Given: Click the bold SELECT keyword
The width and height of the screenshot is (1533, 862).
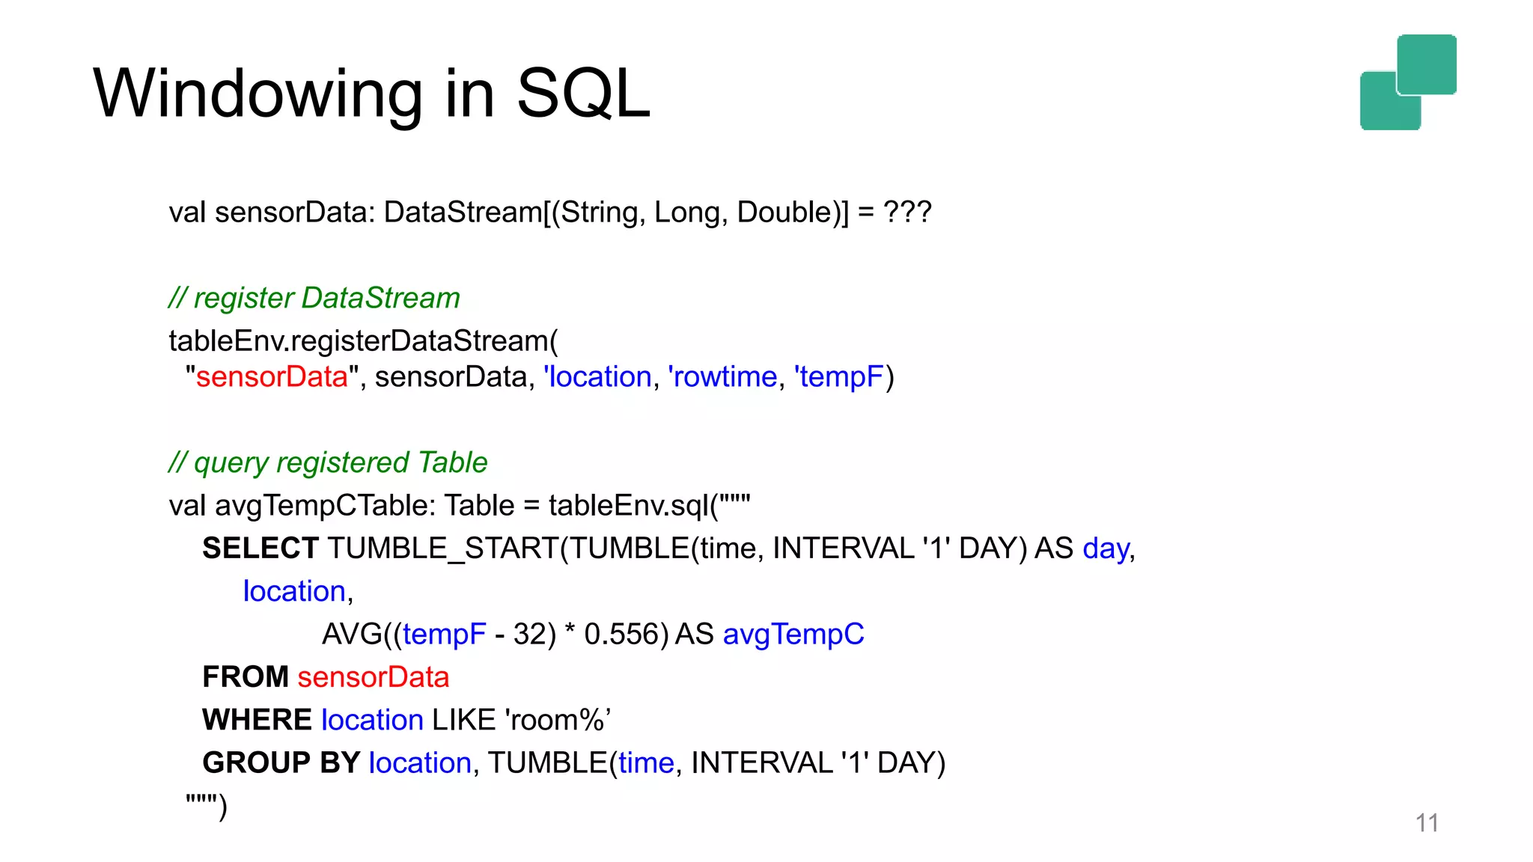Looking at the screenshot, I should coord(260,548).
